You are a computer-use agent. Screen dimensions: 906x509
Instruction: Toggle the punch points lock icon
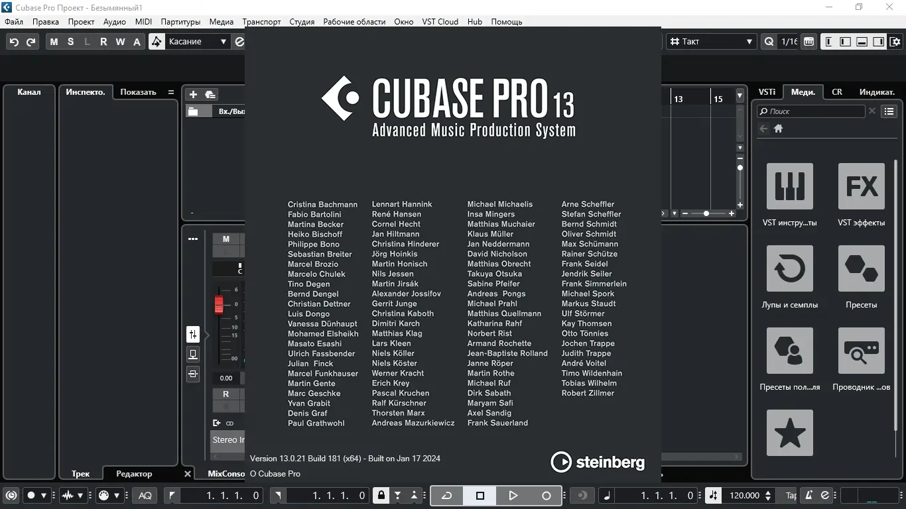(381, 495)
